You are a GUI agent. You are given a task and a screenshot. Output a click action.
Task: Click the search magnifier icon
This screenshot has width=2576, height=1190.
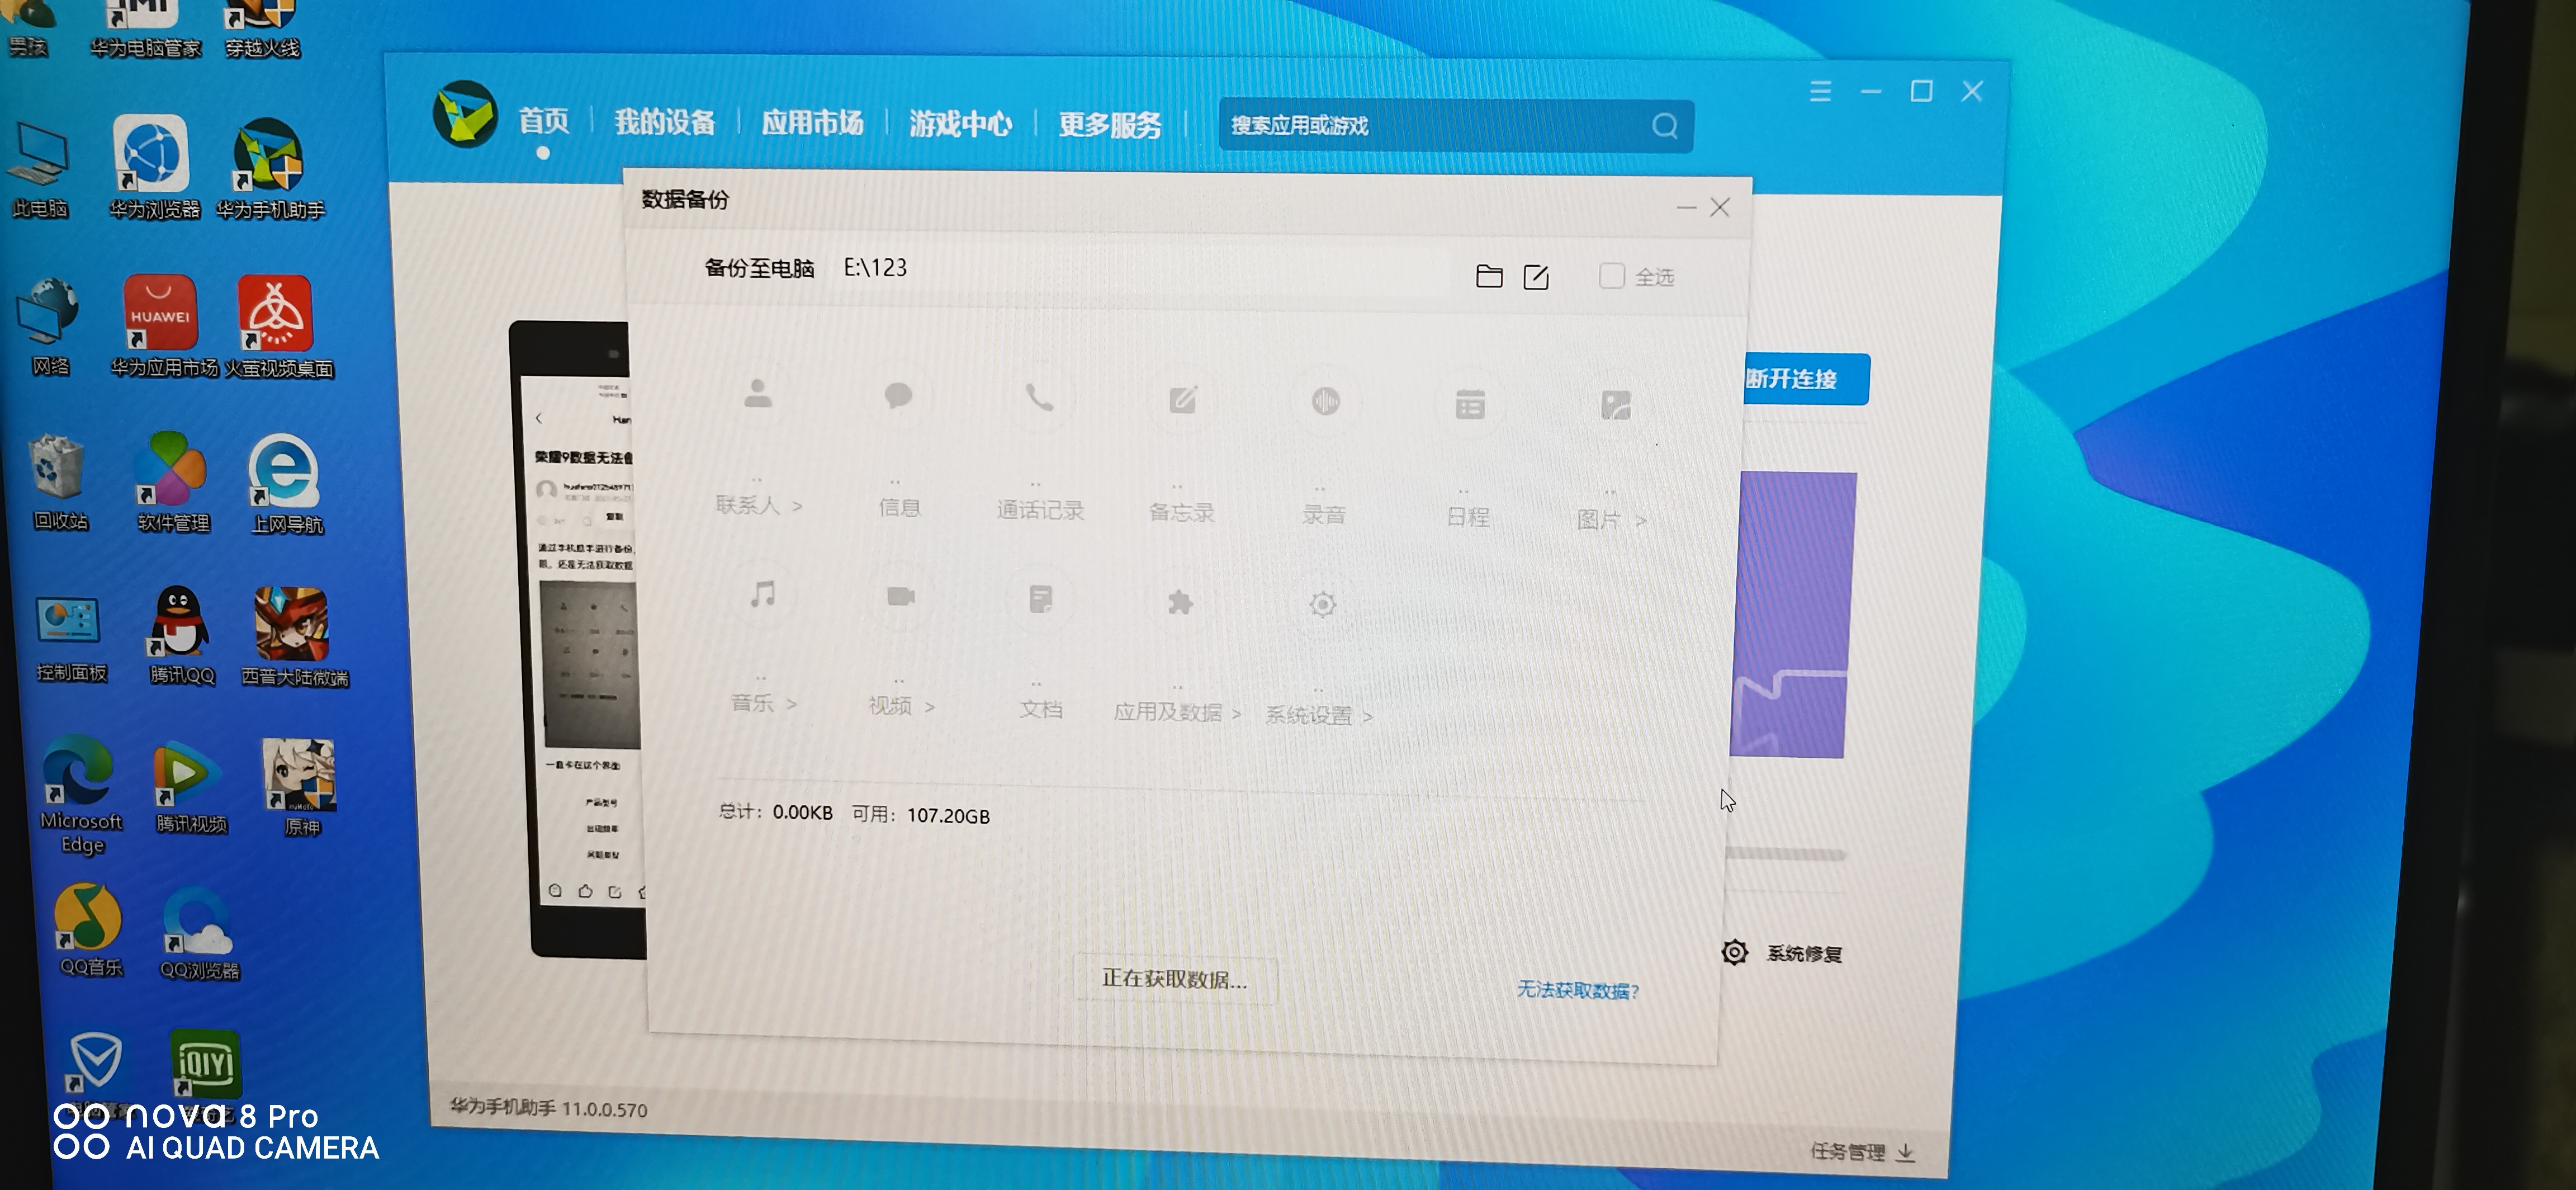[x=1665, y=126]
